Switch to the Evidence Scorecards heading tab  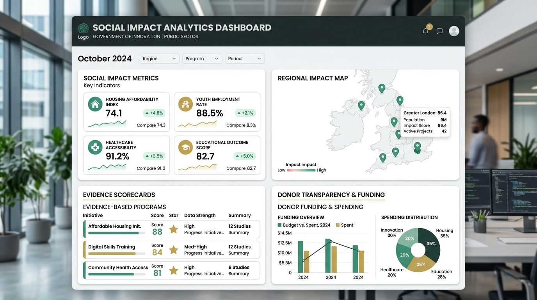point(119,195)
